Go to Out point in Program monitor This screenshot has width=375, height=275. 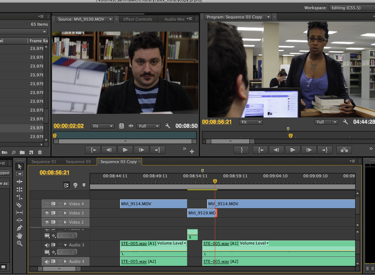[x=325, y=150]
